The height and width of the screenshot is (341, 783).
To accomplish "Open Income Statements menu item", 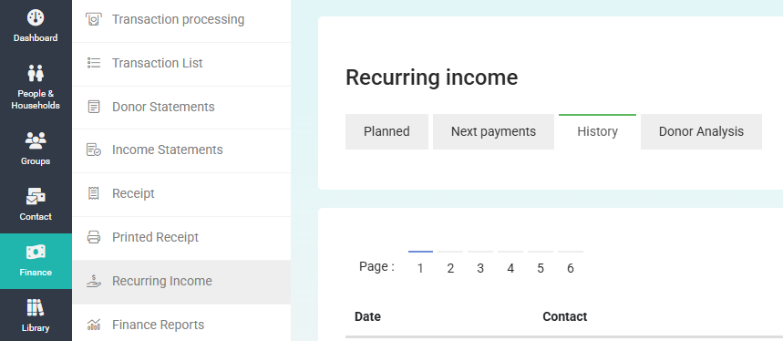I will coord(181,150).
